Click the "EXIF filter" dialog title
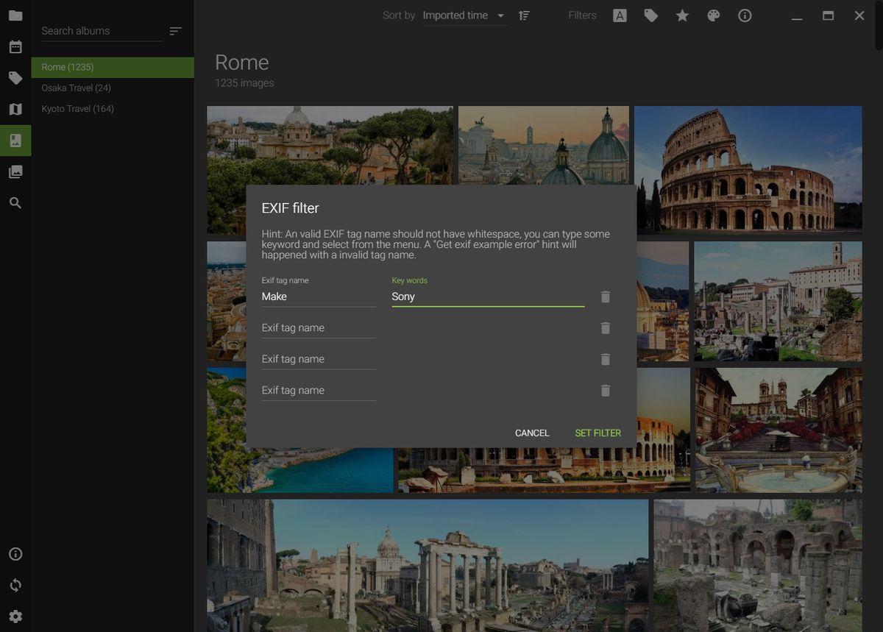 coord(291,208)
